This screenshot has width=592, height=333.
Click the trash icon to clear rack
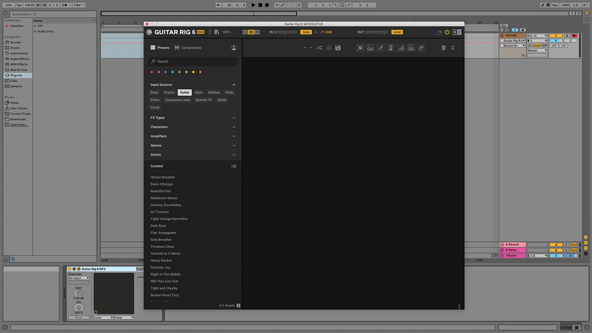(x=444, y=48)
